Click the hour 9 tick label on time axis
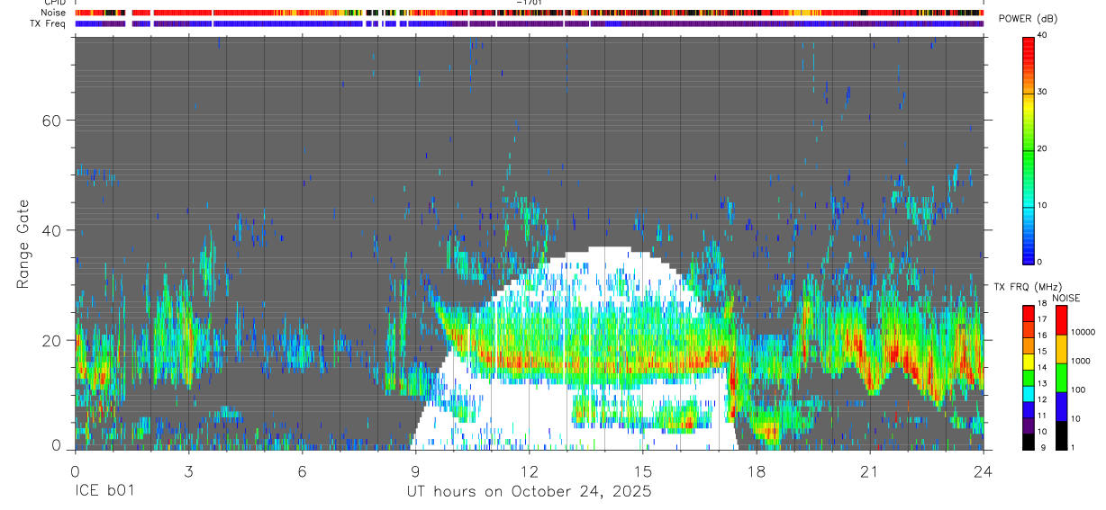 point(415,472)
